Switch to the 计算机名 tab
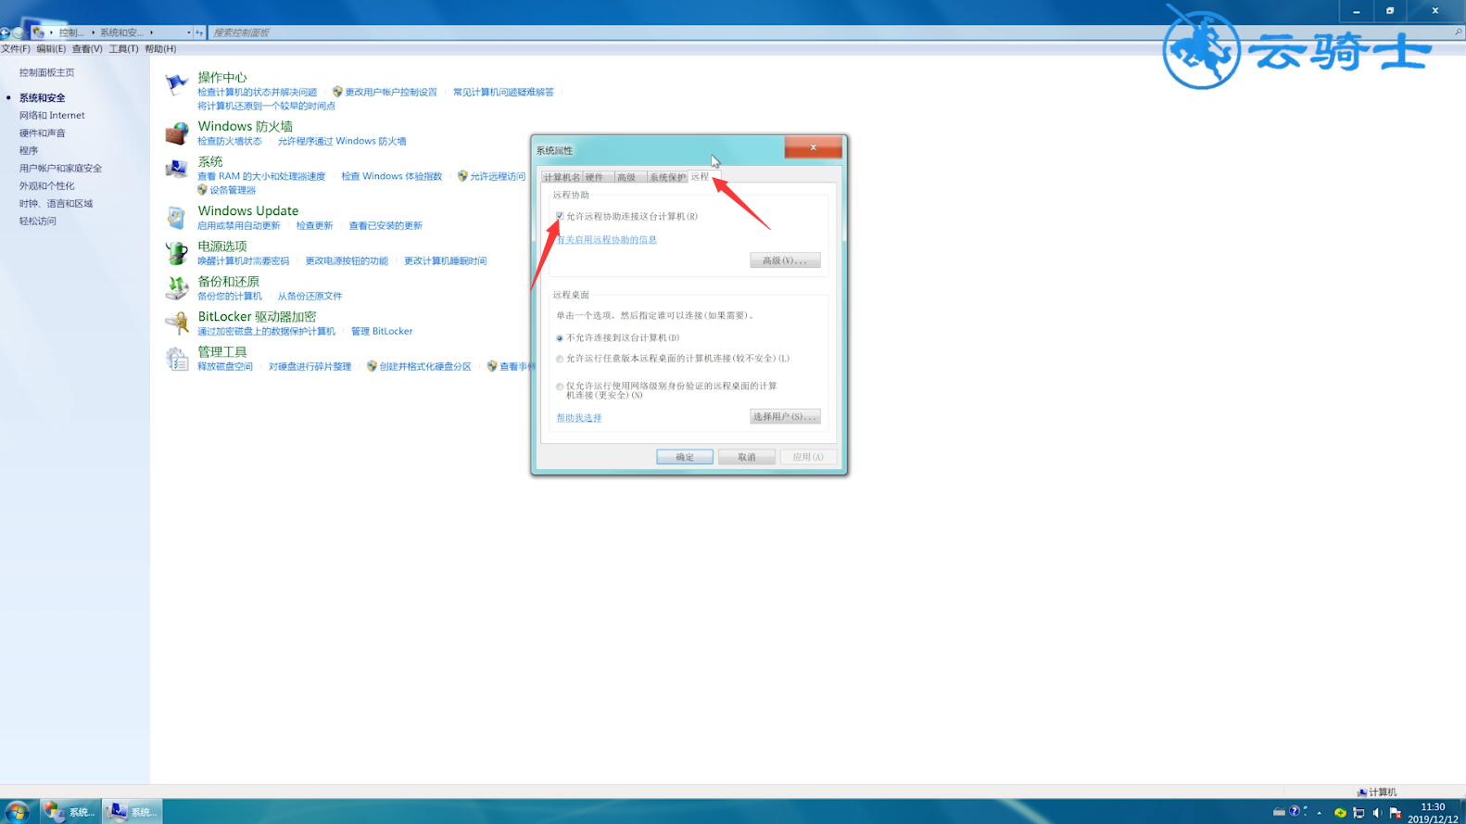The width and height of the screenshot is (1466, 824). [x=562, y=177]
